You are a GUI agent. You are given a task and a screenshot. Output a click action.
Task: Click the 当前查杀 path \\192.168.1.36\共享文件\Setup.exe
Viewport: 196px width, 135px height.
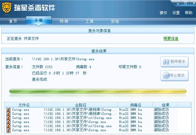pos(63,59)
